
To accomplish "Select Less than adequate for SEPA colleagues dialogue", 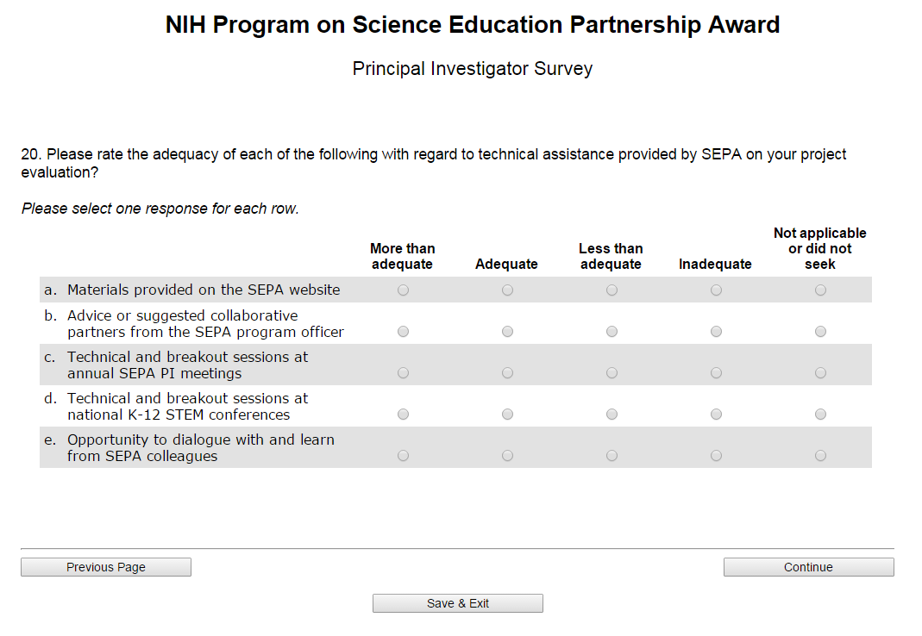I will pyautogui.click(x=612, y=456).
